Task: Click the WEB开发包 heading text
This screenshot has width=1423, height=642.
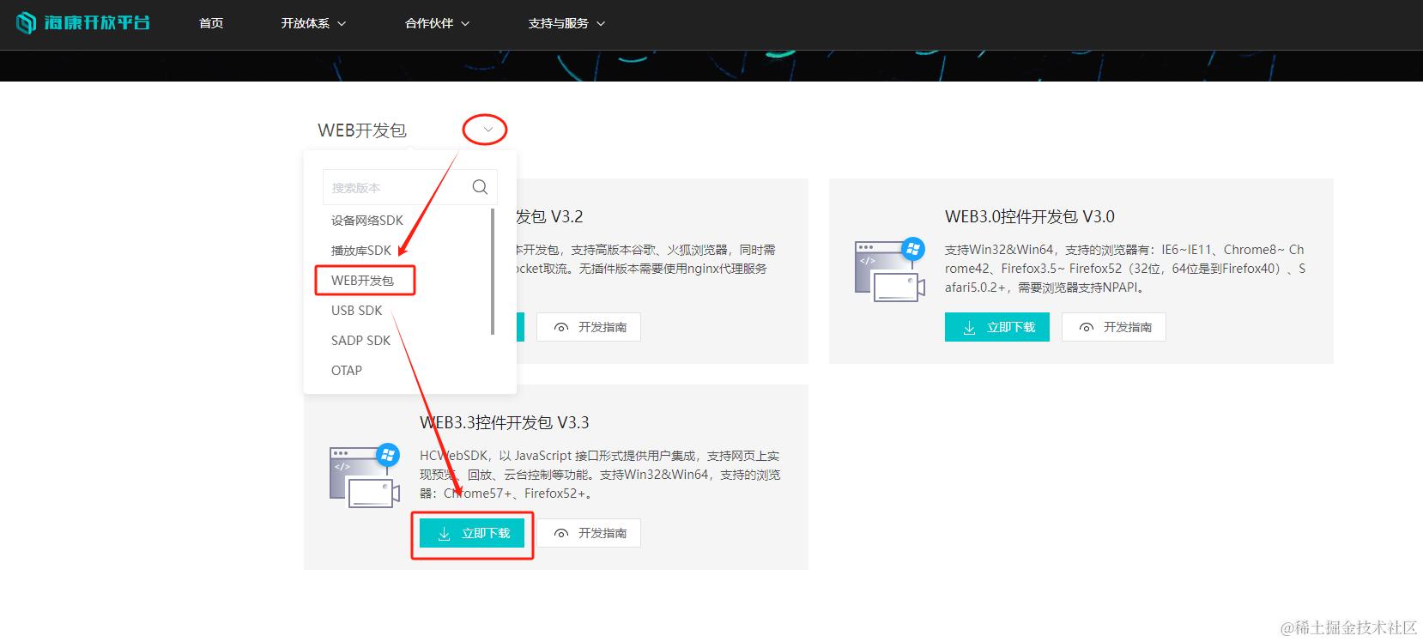Action: pyautogui.click(x=362, y=130)
